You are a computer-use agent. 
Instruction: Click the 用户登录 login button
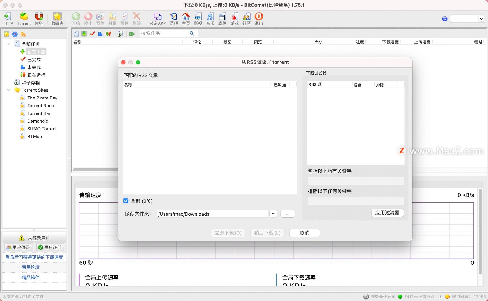(18, 247)
